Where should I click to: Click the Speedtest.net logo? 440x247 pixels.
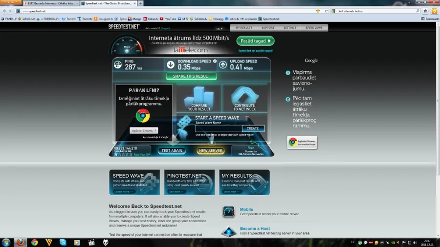click(124, 27)
